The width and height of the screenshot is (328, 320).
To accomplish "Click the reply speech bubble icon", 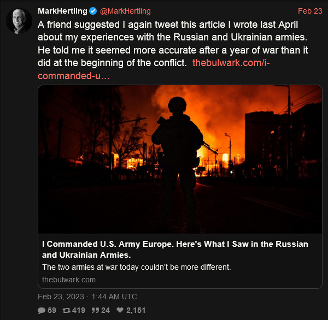I will pyautogui.click(x=42, y=310).
